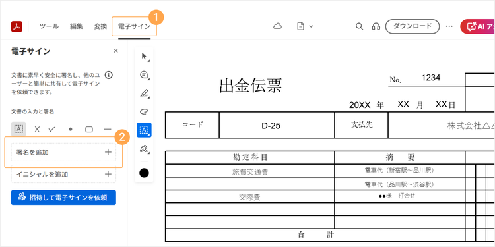Click the 20XX year text

coord(360,105)
